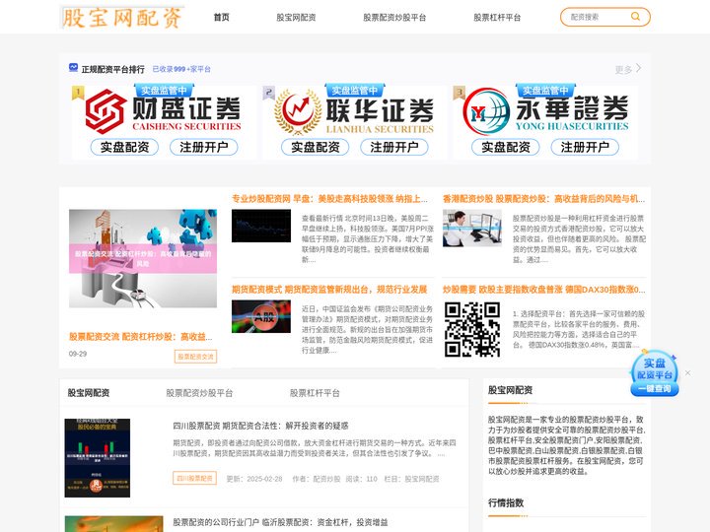Select the 股票配资炒股平台 list tab
Image resolution: width=710 pixels, height=532 pixels.
(x=199, y=393)
